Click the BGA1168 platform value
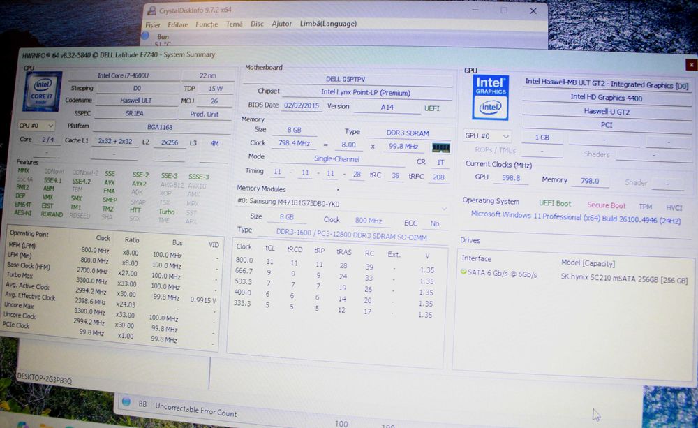This screenshot has height=428, width=698. tap(160, 127)
